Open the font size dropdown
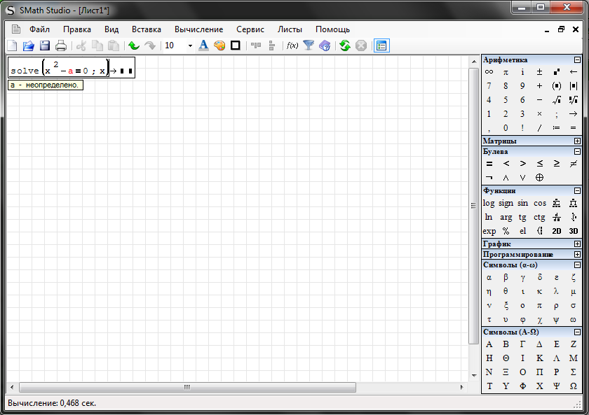 189,45
